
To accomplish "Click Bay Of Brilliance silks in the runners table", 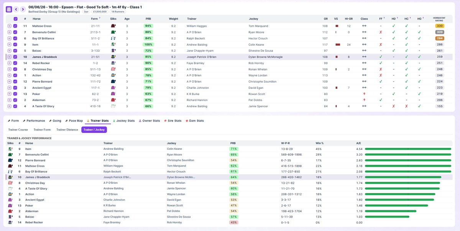I will point(113,38).
